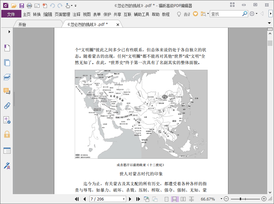
Task: Select facing pages view mode
Action: (x=183, y=199)
